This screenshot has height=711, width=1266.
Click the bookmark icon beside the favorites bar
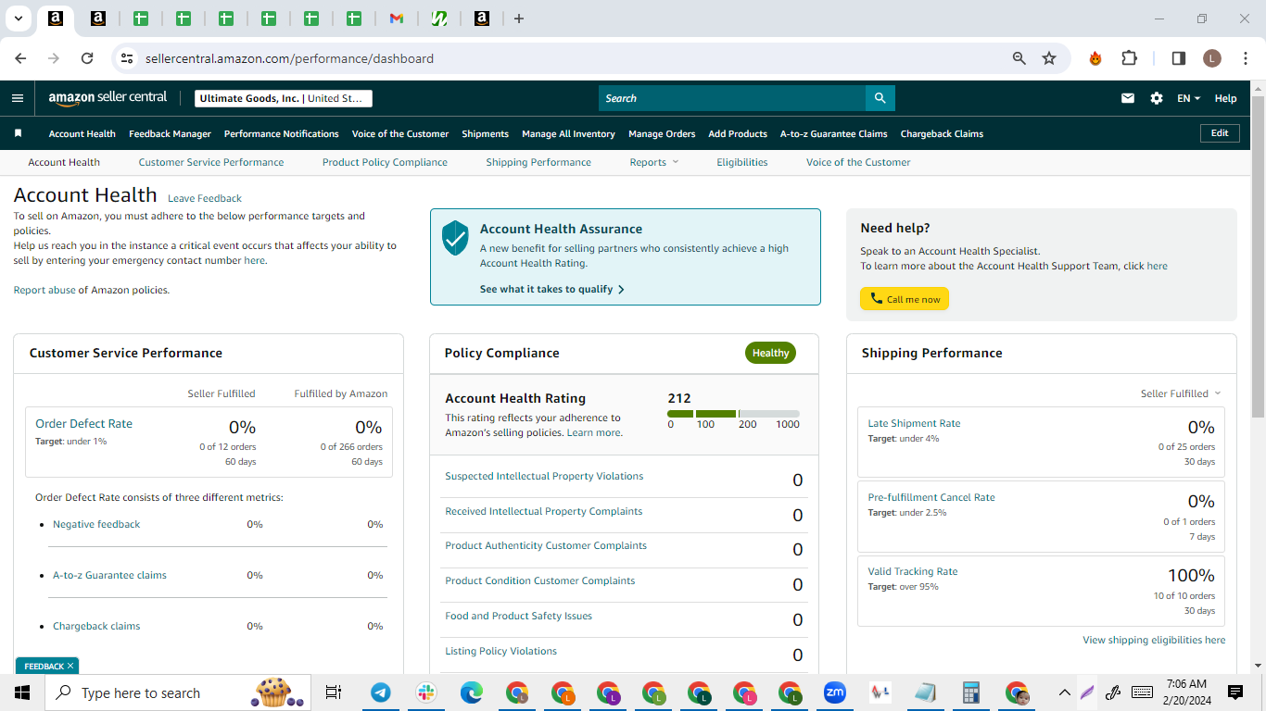pos(18,133)
